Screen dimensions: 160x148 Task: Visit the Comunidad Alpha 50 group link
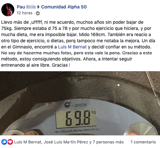point(64,7)
